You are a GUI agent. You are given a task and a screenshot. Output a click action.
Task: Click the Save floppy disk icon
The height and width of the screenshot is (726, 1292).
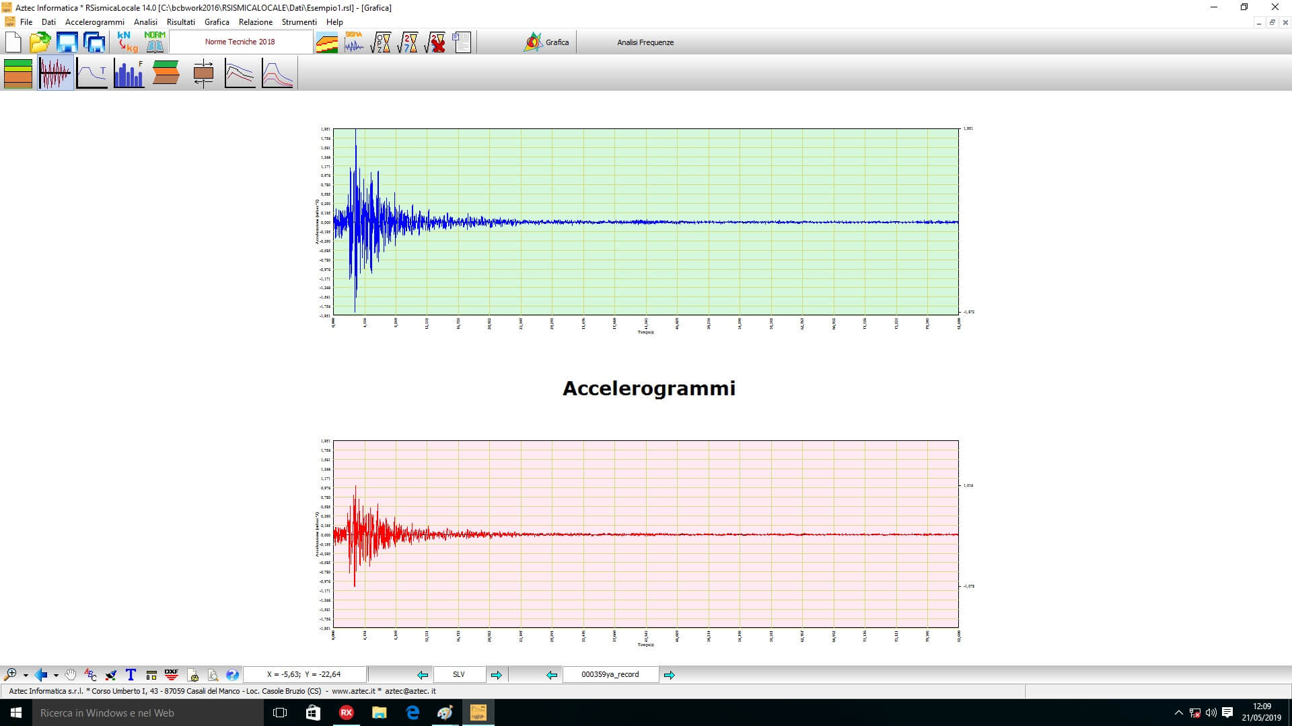[67, 42]
